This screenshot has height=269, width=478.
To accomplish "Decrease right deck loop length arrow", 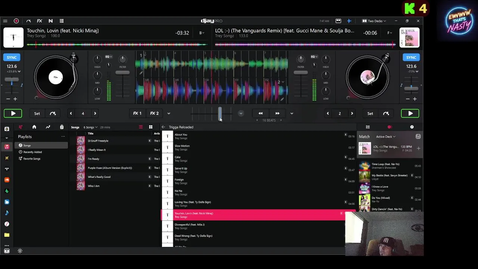I will tap(328, 113).
